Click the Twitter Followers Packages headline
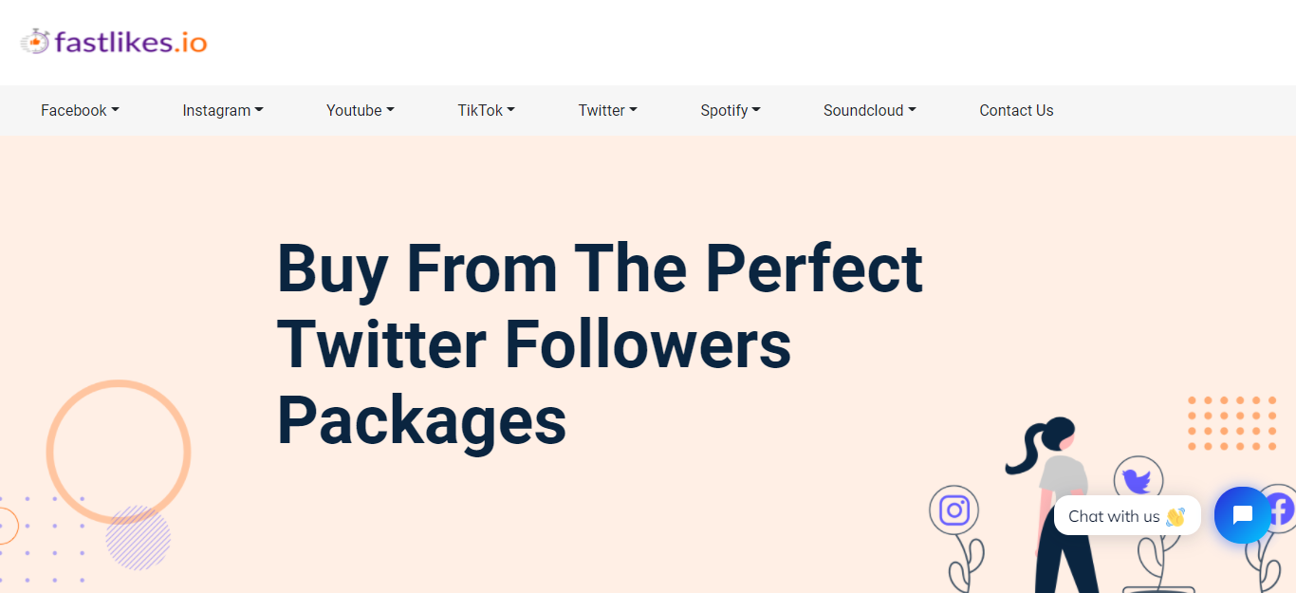 (599, 343)
